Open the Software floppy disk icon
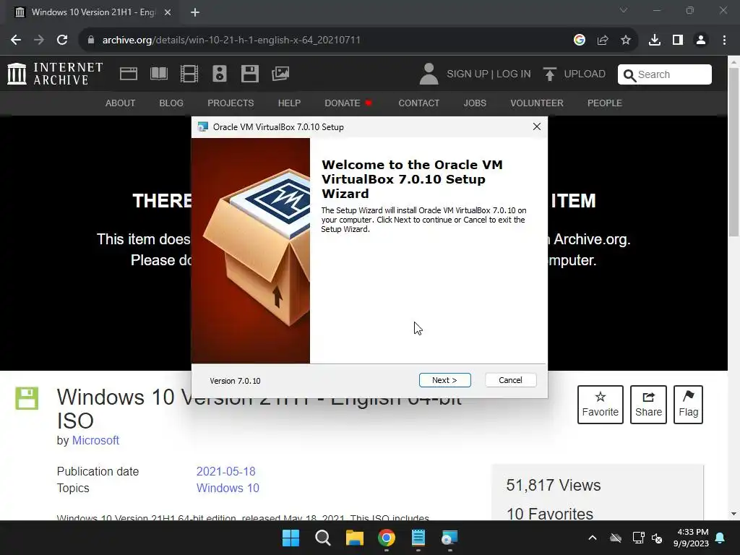Screen dimensions: 740x555 click(x=249, y=74)
